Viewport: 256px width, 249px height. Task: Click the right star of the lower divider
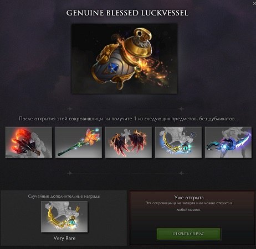coord(181,173)
